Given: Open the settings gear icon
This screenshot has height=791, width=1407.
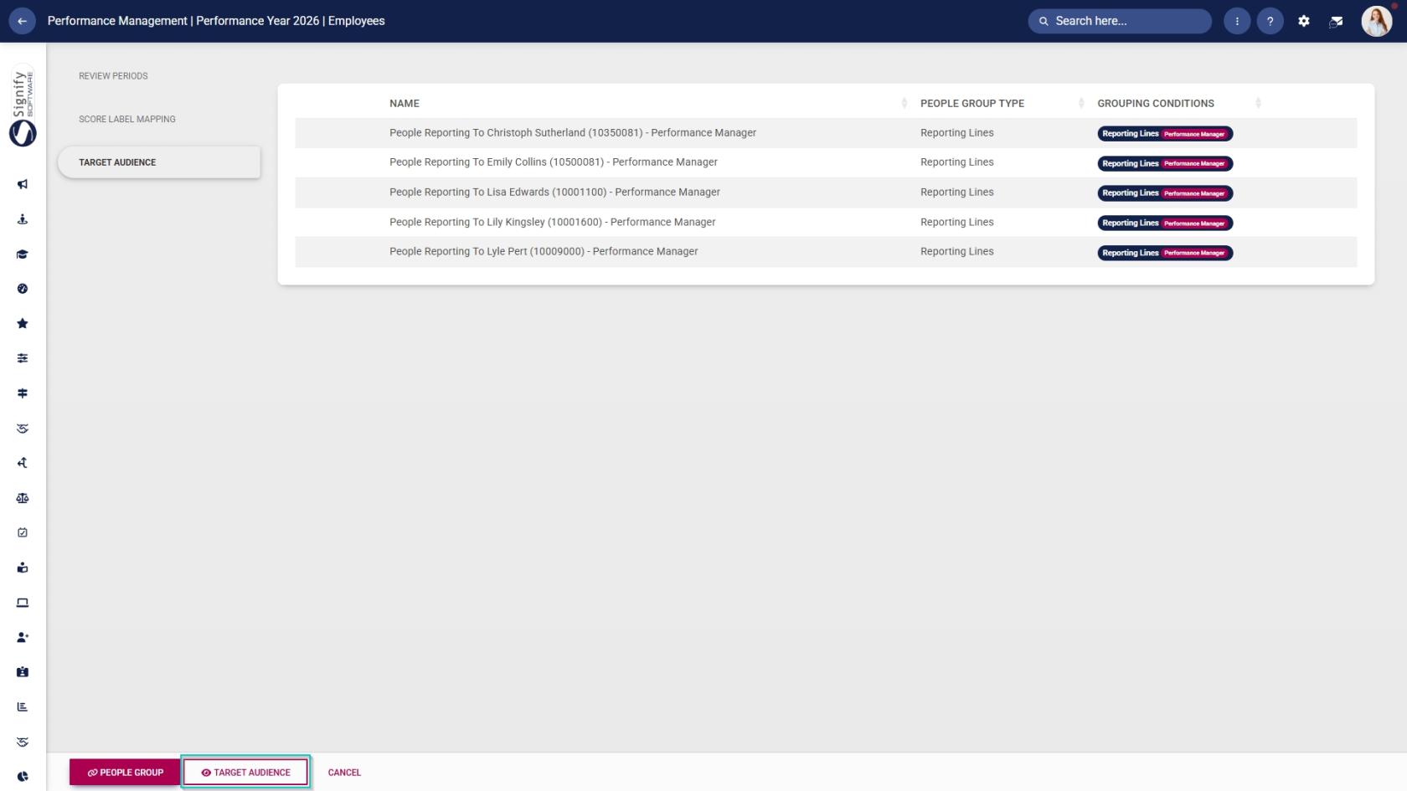Looking at the screenshot, I should tap(1304, 21).
